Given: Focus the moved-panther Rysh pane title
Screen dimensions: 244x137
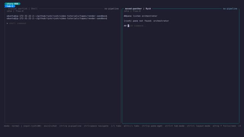Looking at the screenshot, I should [138, 9].
